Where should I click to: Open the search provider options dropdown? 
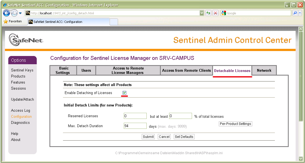(x=300, y=13)
